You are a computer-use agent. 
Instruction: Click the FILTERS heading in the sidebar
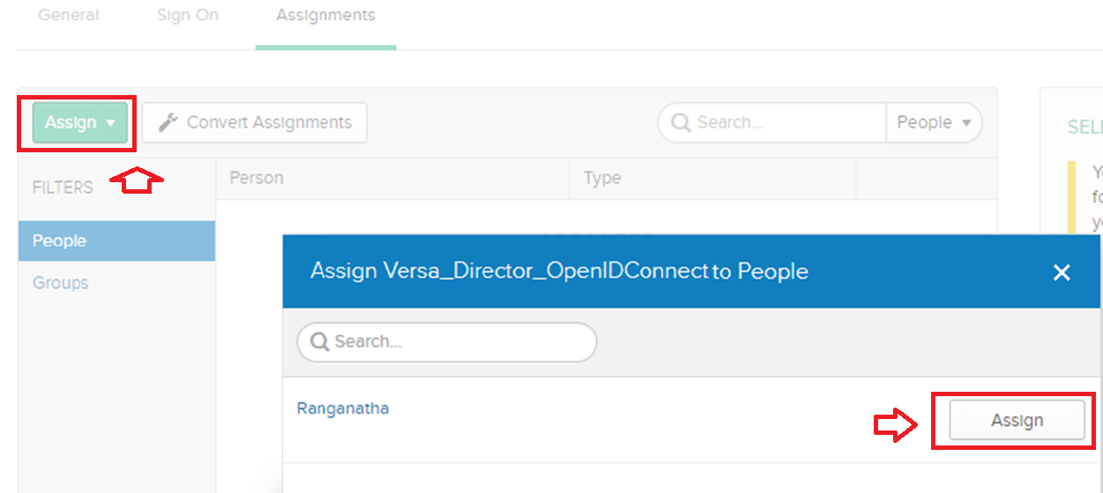(x=63, y=188)
